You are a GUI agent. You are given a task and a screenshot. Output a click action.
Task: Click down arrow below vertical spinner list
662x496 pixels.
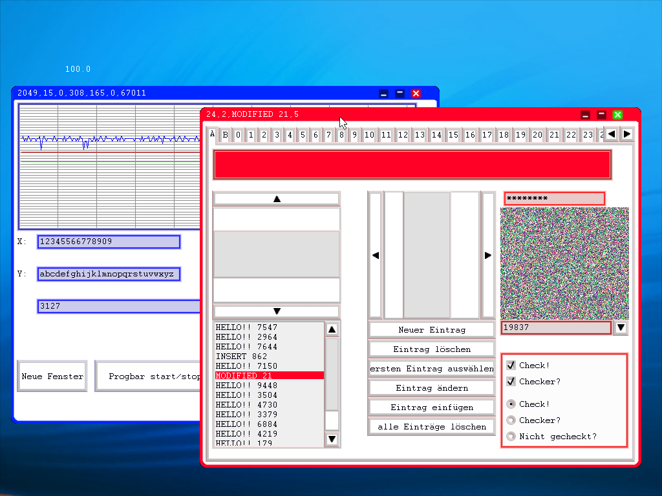point(277,311)
